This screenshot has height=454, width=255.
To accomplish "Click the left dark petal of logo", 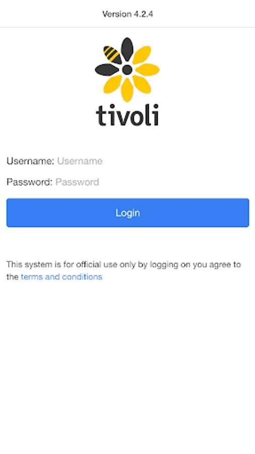I will click(x=107, y=70).
